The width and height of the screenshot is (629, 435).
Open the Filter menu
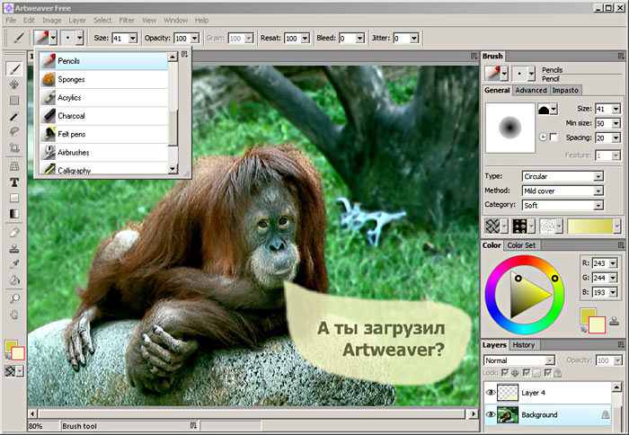click(127, 20)
